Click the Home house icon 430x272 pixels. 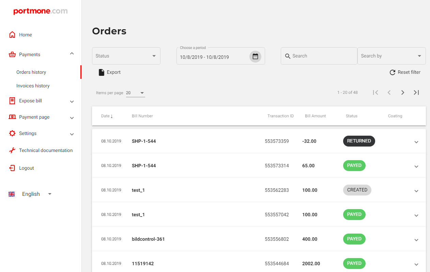click(12, 35)
